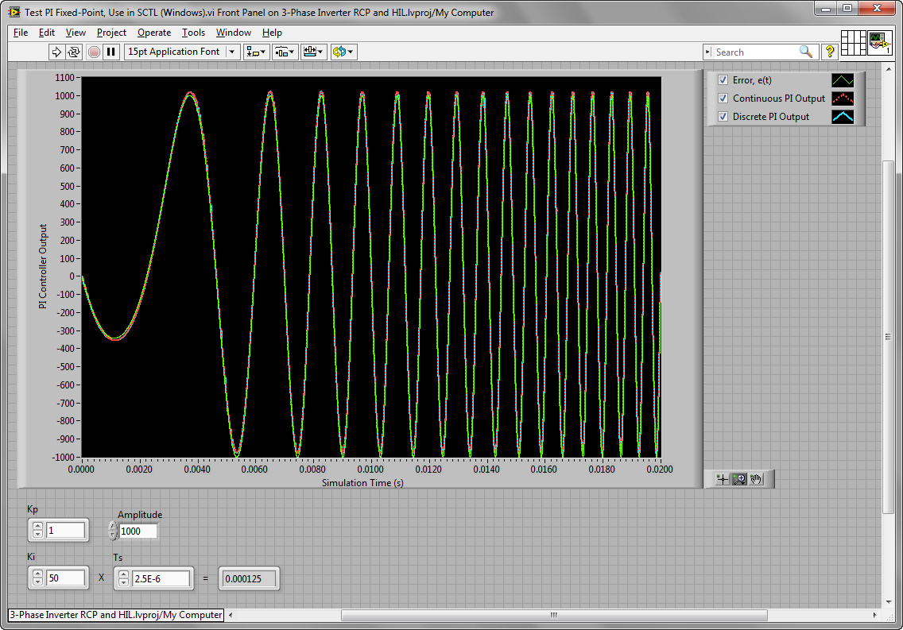Select the graph cursor movement tool
This screenshot has width=903, height=630.
(723, 479)
